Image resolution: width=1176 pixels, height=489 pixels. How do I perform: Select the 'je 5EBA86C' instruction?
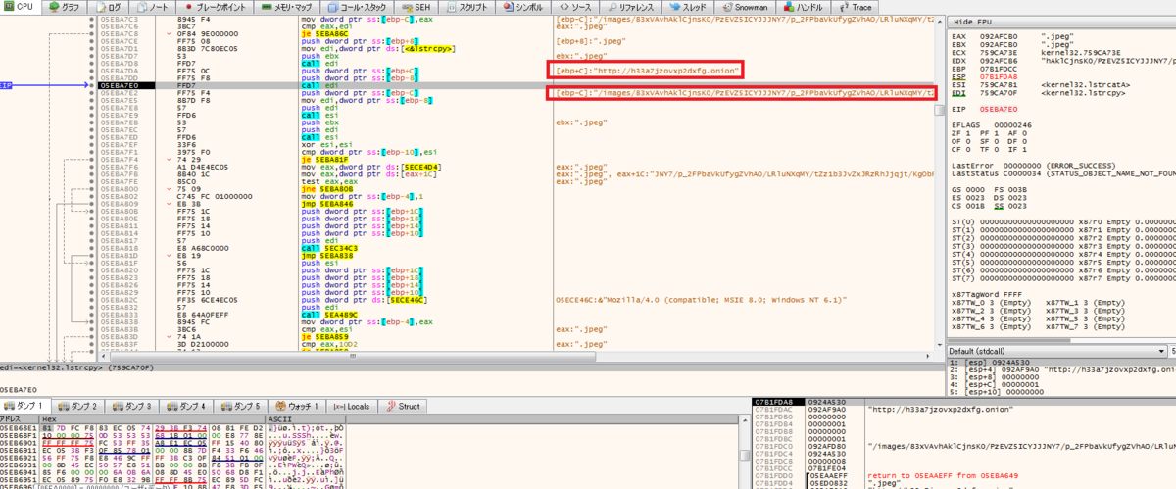[x=325, y=35]
